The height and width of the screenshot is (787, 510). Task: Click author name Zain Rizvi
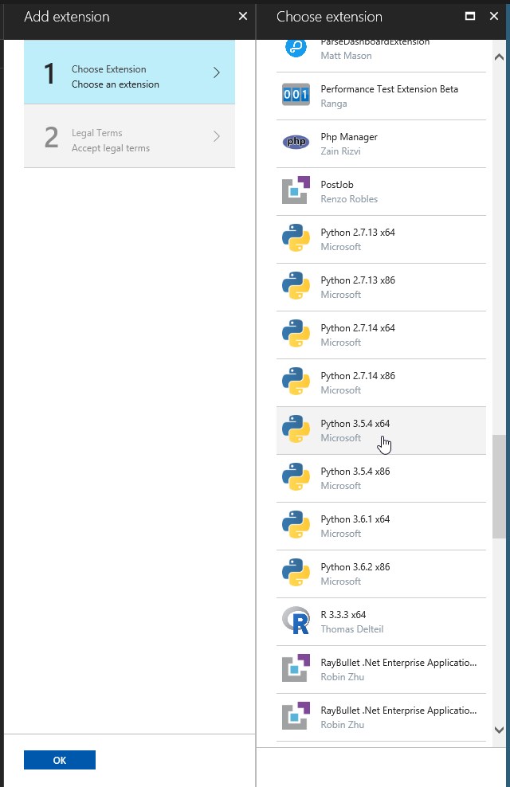tap(340, 151)
